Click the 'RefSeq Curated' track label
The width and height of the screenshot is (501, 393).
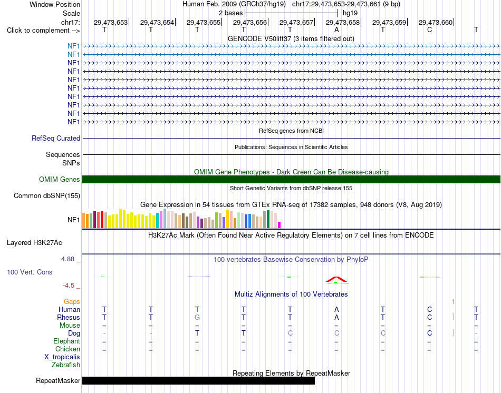(55, 138)
